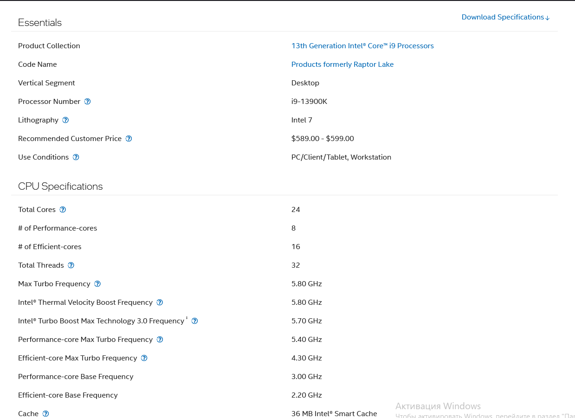Screen dimensions: 575x418
Task: Click the Performance-cores count 8
Action: coord(293,228)
